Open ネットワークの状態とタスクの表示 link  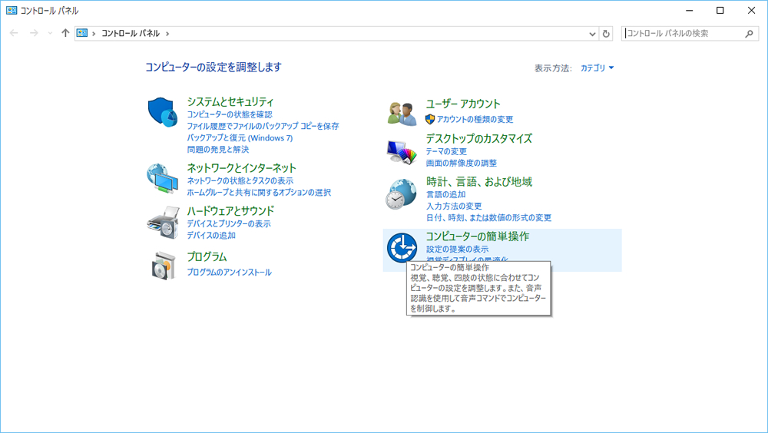click(x=240, y=180)
